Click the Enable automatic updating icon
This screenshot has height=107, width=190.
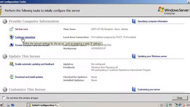click(12, 64)
